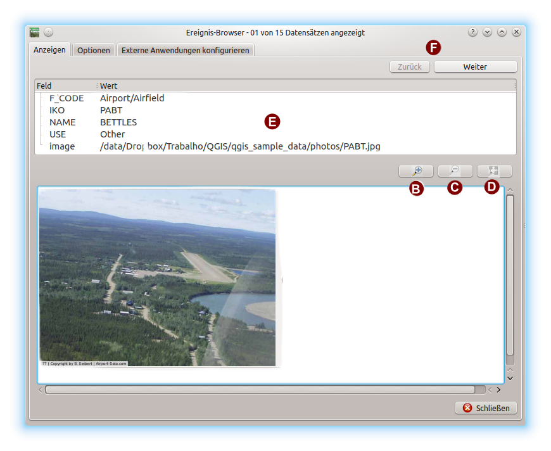Click the zoom out magnifier button
551x451 pixels.
(x=455, y=171)
